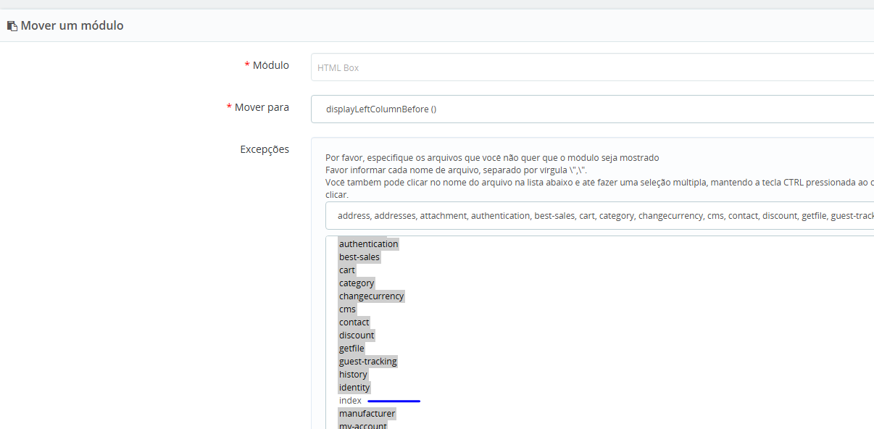Select discount in the exceptions list
This screenshot has height=429, width=874.
(357, 336)
